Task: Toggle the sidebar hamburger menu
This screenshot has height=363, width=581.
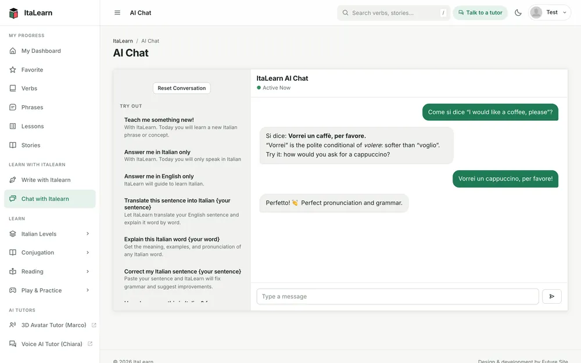Action: pos(117,13)
